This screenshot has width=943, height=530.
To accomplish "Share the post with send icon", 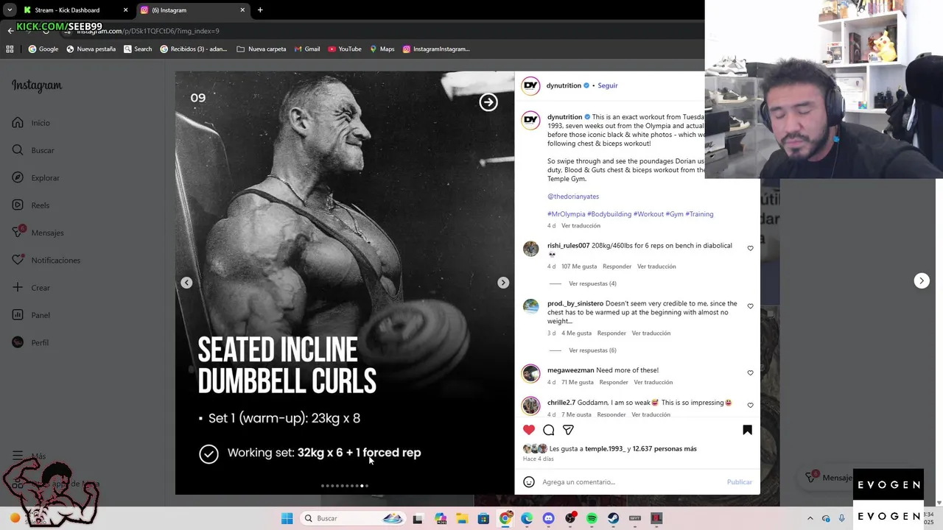I will coord(568,430).
